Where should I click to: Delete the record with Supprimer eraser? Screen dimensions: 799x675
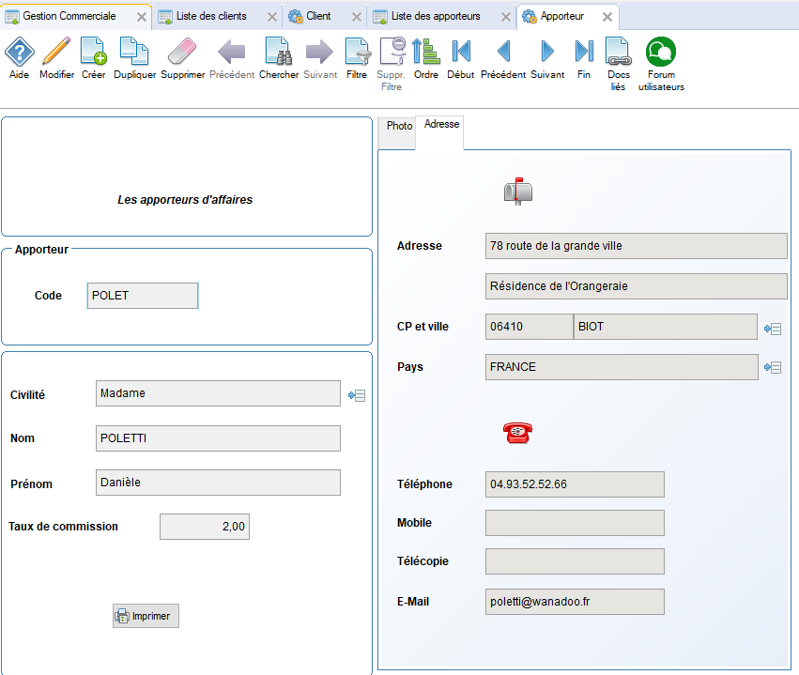[x=182, y=52]
